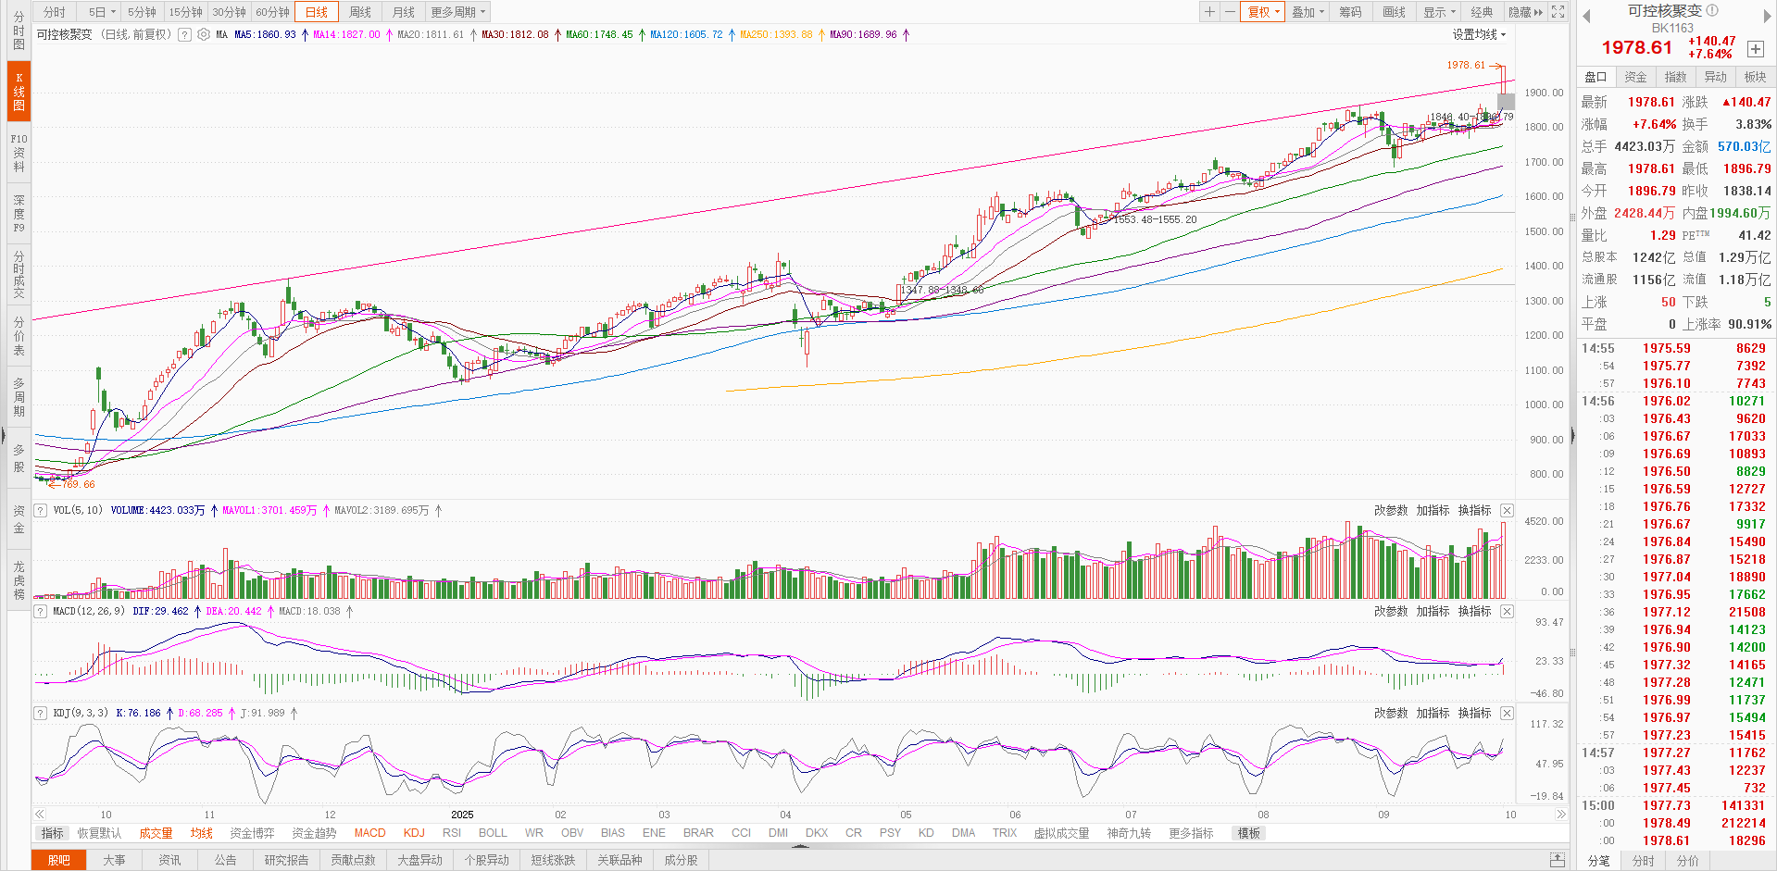Toggle the 成交量 volume indicator
Image resolution: width=1777 pixels, height=871 pixels.
coord(156,833)
